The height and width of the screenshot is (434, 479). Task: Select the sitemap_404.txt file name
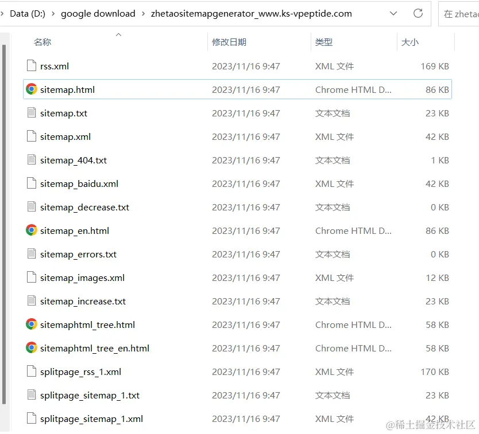tap(74, 160)
